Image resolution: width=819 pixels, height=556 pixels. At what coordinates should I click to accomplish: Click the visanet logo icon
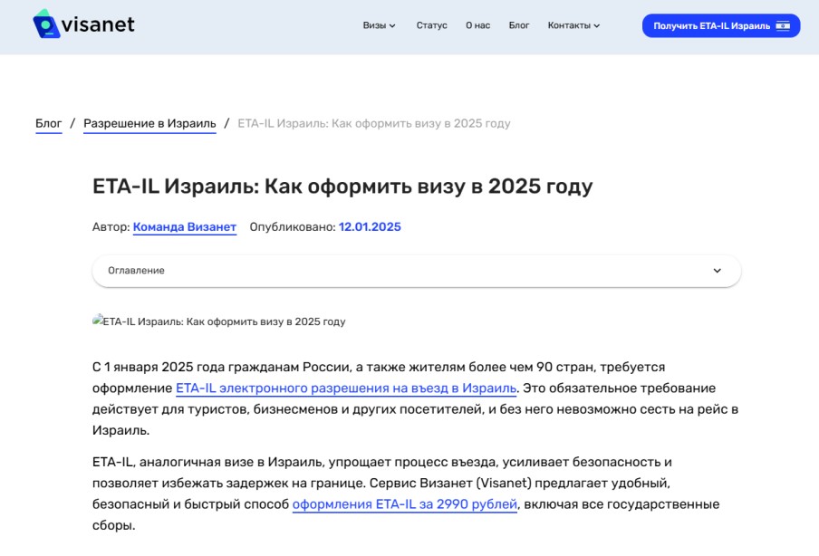(46, 24)
